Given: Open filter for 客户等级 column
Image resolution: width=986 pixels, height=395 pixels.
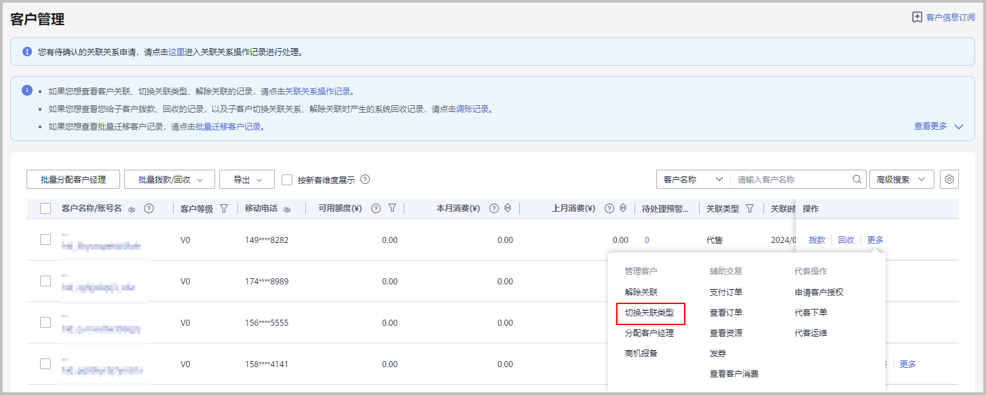Looking at the screenshot, I should [x=224, y=209].
